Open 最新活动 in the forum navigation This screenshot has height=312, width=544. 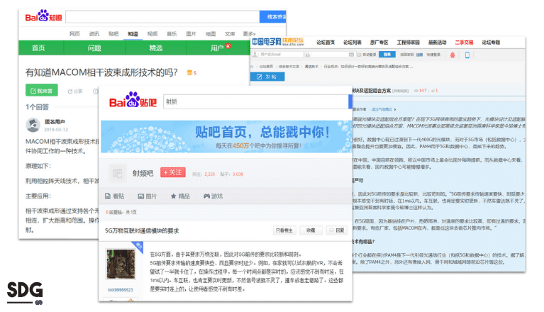(438, 43)
